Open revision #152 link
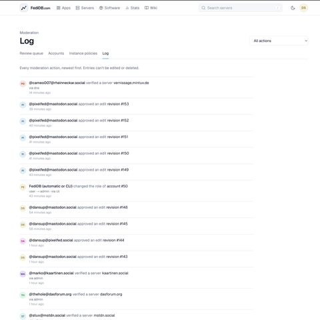The image size is (320, 320). [118, 121]
